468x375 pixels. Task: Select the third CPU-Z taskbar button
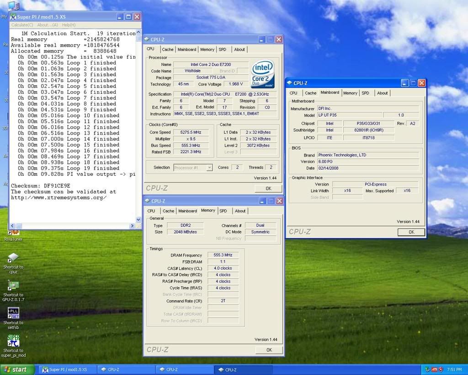[243, 370]
